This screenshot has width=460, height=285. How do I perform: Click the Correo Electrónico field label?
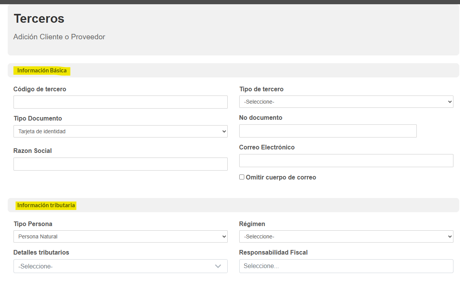click(267, 147)
